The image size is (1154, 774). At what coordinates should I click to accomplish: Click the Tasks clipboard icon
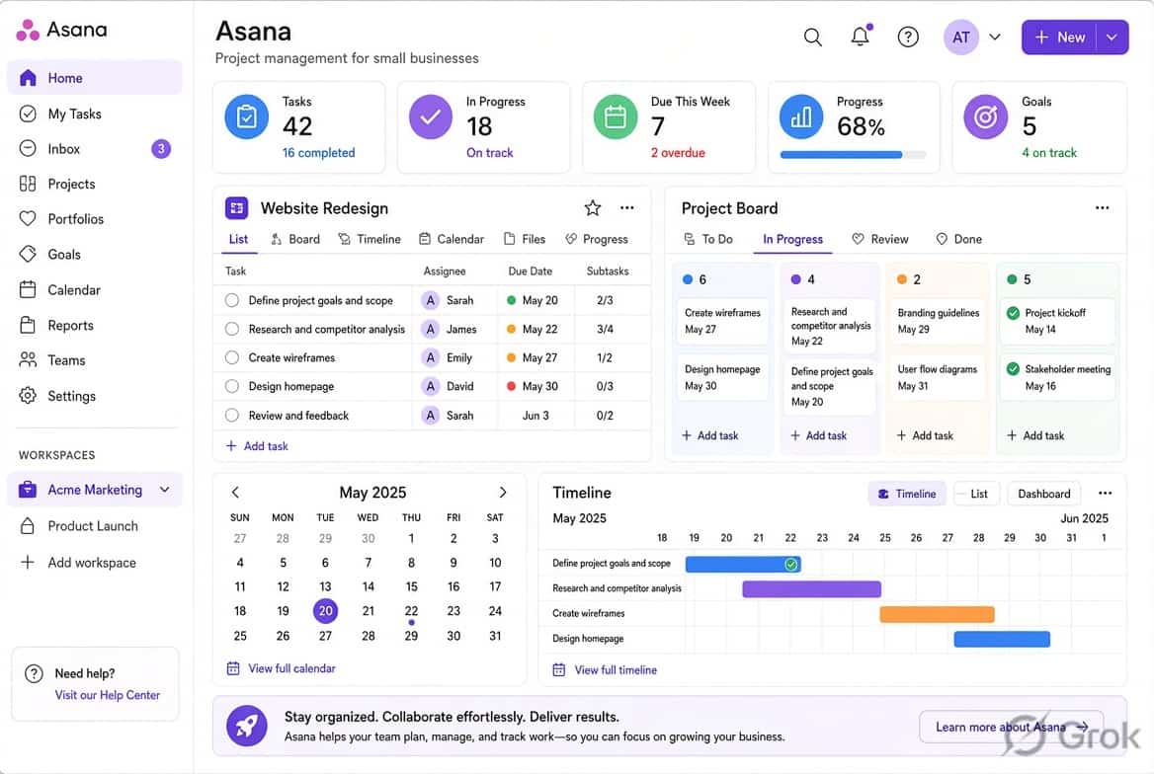(247, 116)
